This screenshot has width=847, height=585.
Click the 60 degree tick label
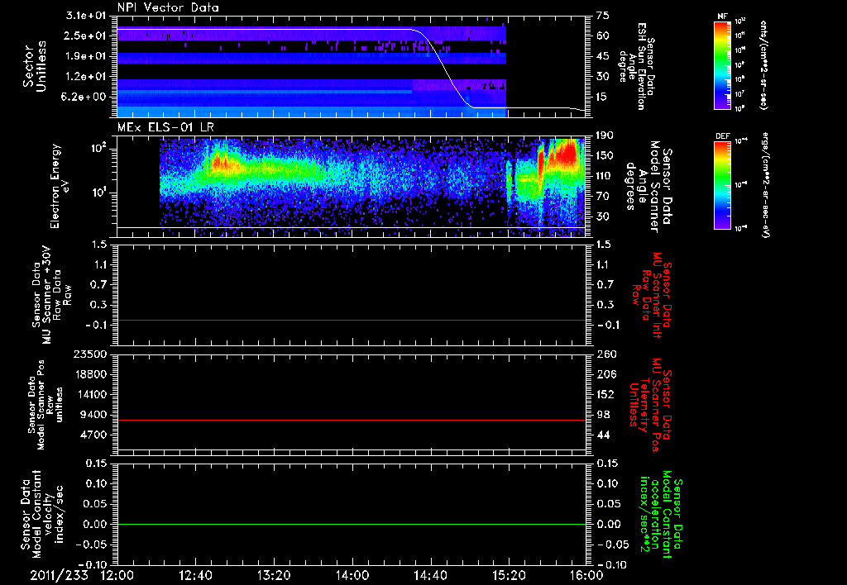pyautogui.click(x=603, y=36)
